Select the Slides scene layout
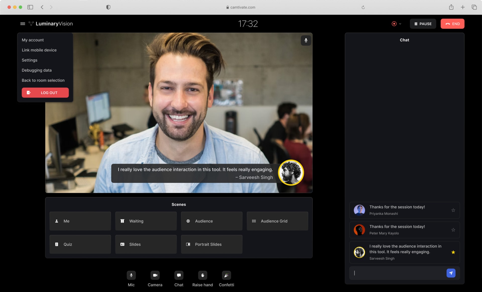Image resolution: width=482 pixels, height=292 pixels. tap(146, 244)
